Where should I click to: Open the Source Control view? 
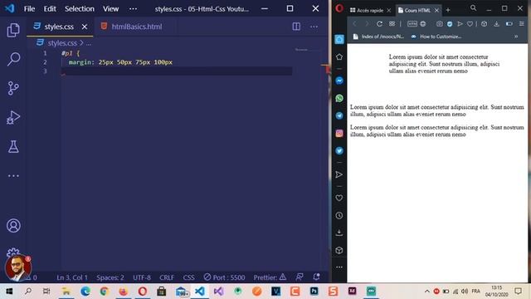click(13, 88)
